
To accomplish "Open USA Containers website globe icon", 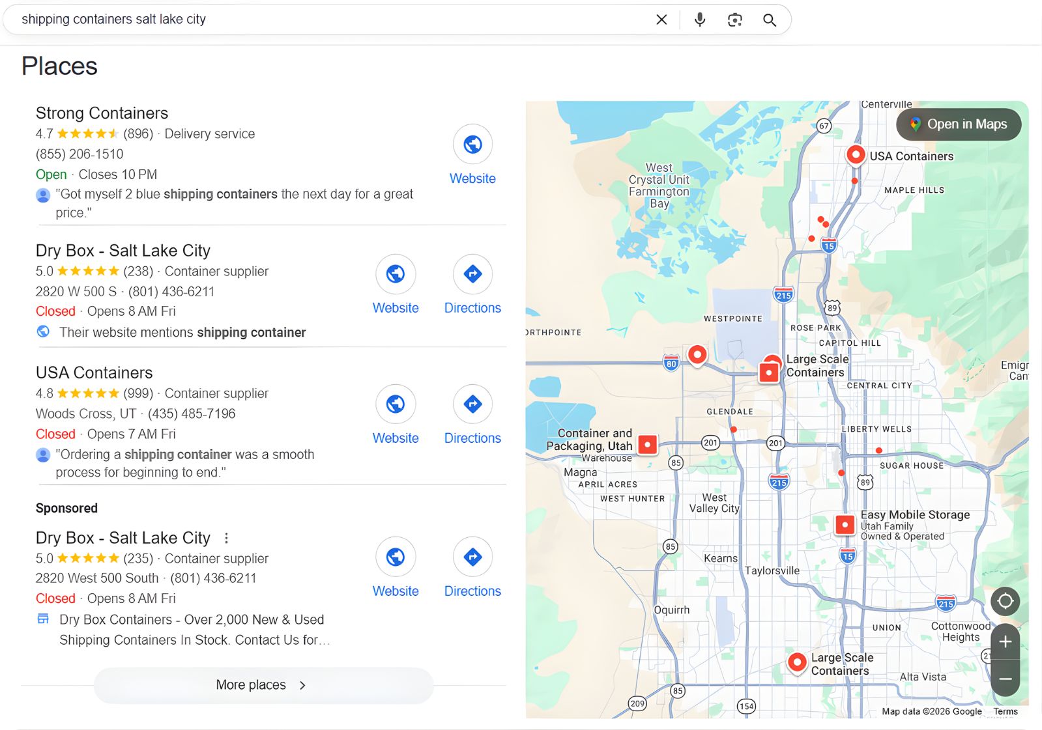I will pos(396,404).
